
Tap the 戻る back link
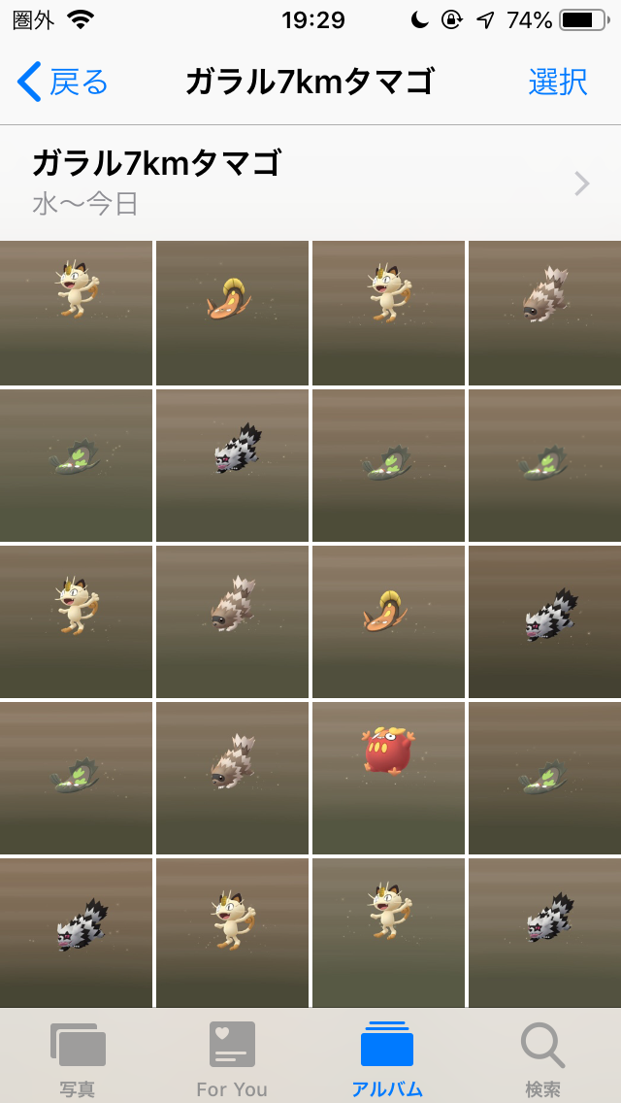pos(79,83)
